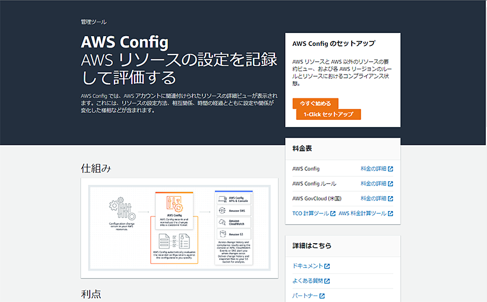
Task: Click AWS Config APIs & Console icon in diagram
Action: point(223,199)
